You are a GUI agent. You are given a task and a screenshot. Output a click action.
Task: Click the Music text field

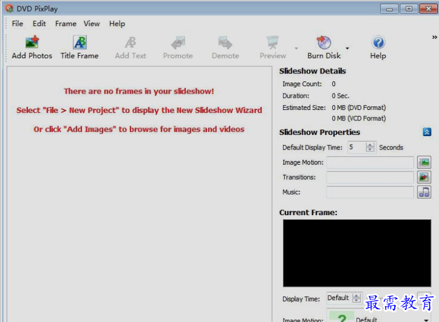pyautogui.click(x=370, y=192)
